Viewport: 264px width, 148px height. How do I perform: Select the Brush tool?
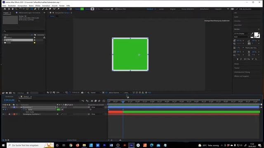[43, 9]
